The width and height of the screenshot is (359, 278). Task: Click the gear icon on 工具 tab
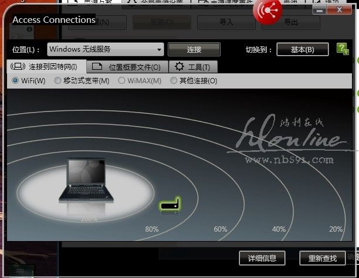click(x=179, y=66)
